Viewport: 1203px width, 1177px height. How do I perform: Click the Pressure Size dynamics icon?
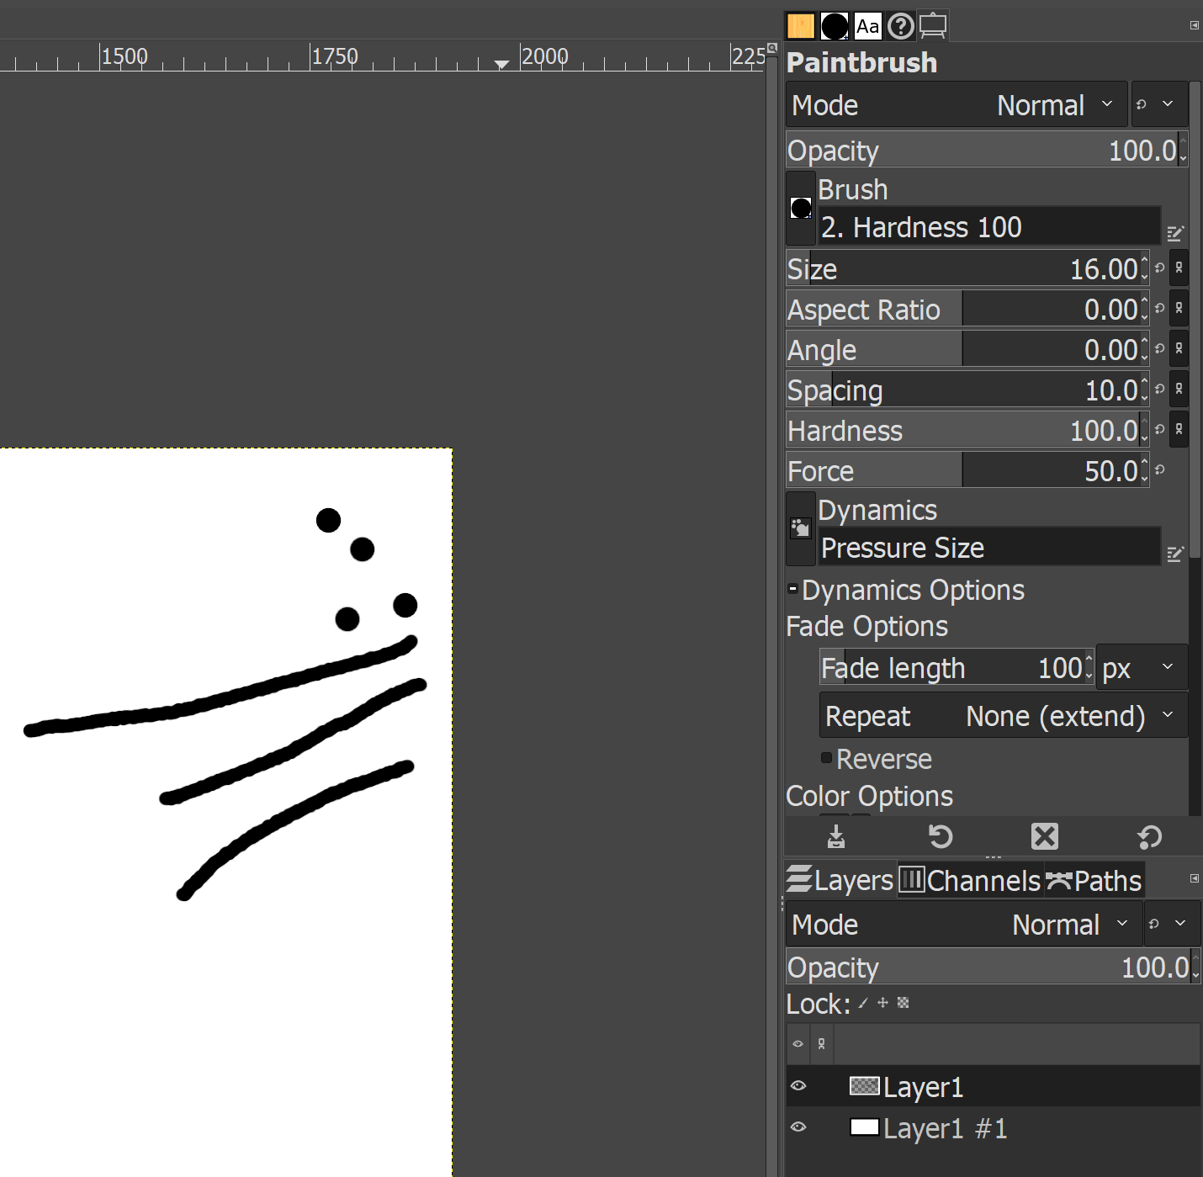coord(801,528)
